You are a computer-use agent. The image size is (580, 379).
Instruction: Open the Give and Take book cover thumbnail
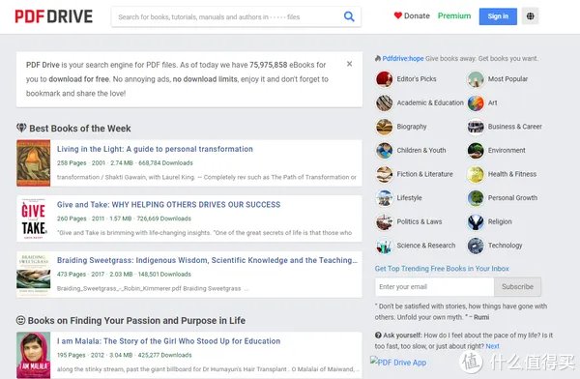tap(33, 219)
